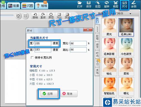Switch to the 场景 scene tab
141x107 pixels.
tap(14, 6)
